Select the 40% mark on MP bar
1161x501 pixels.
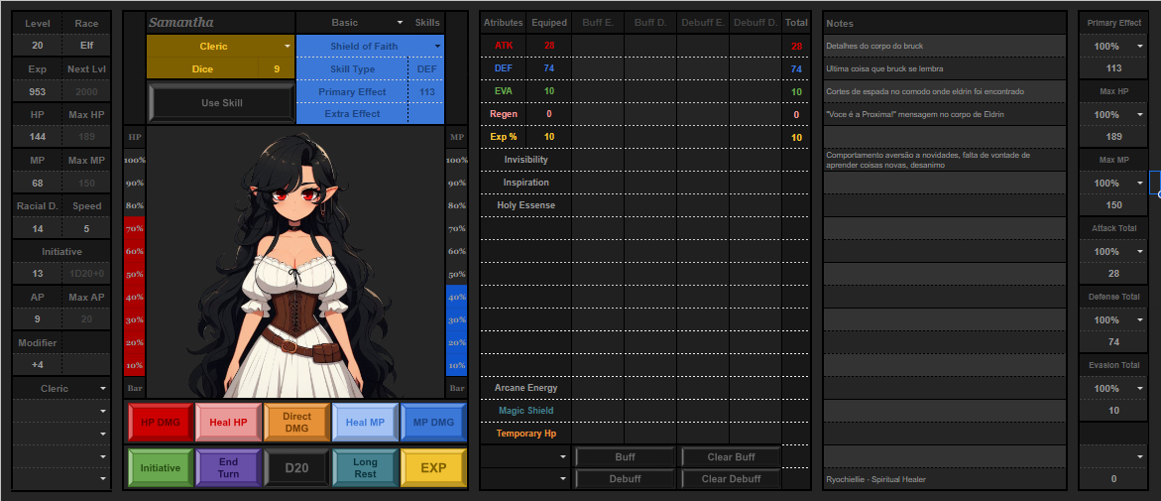[457, 297]
